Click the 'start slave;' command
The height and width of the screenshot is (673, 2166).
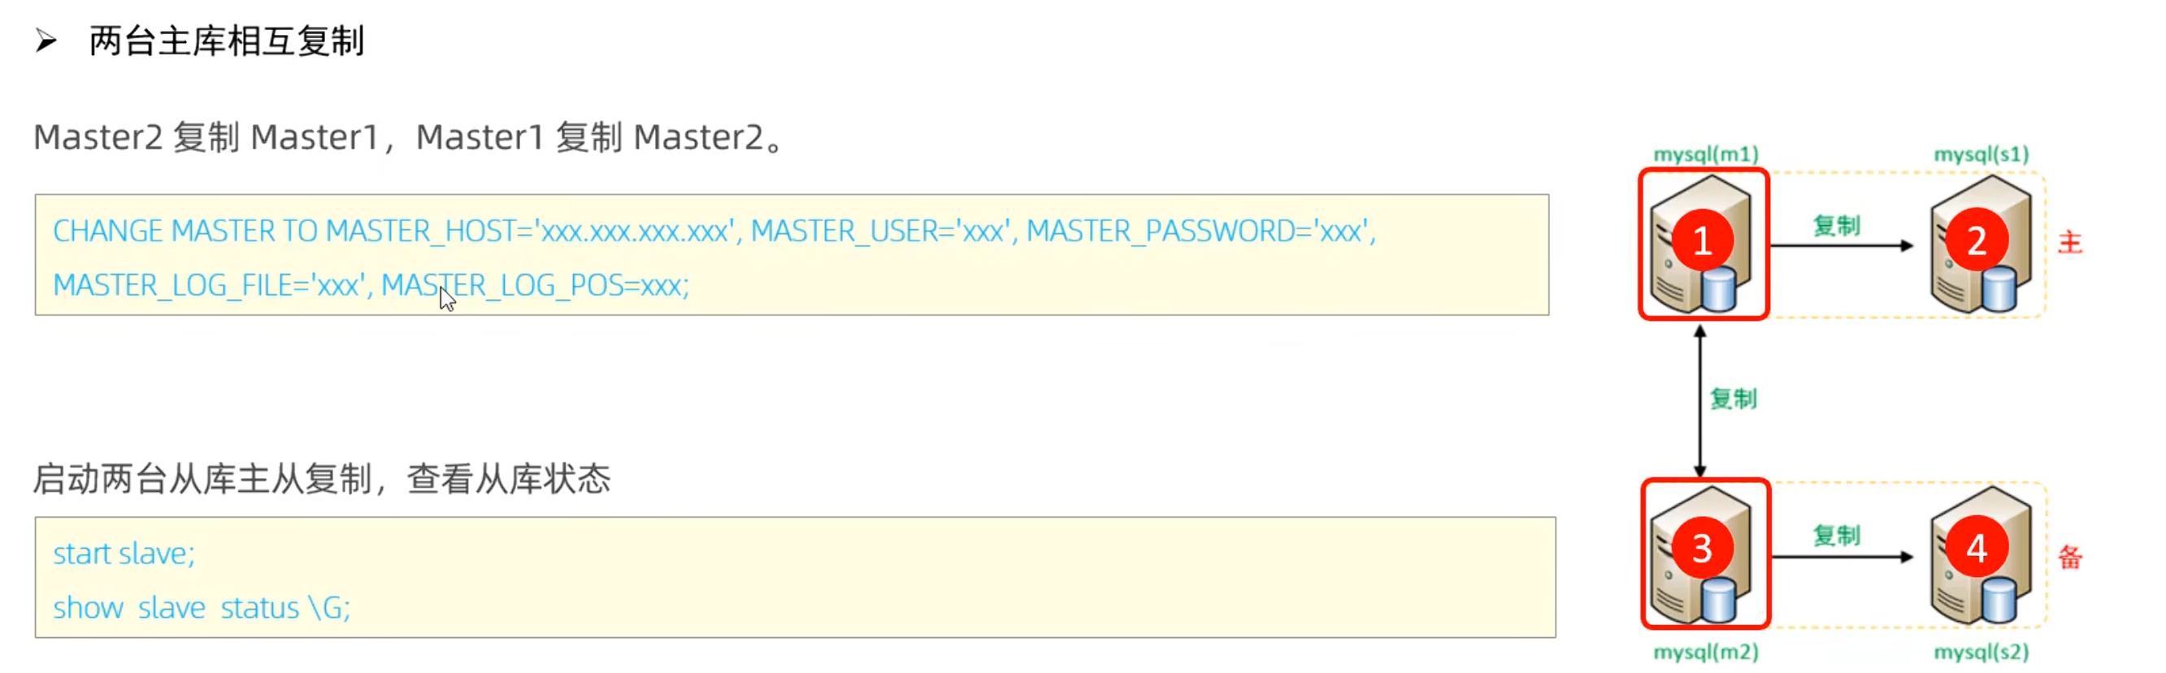pos(124,554)
